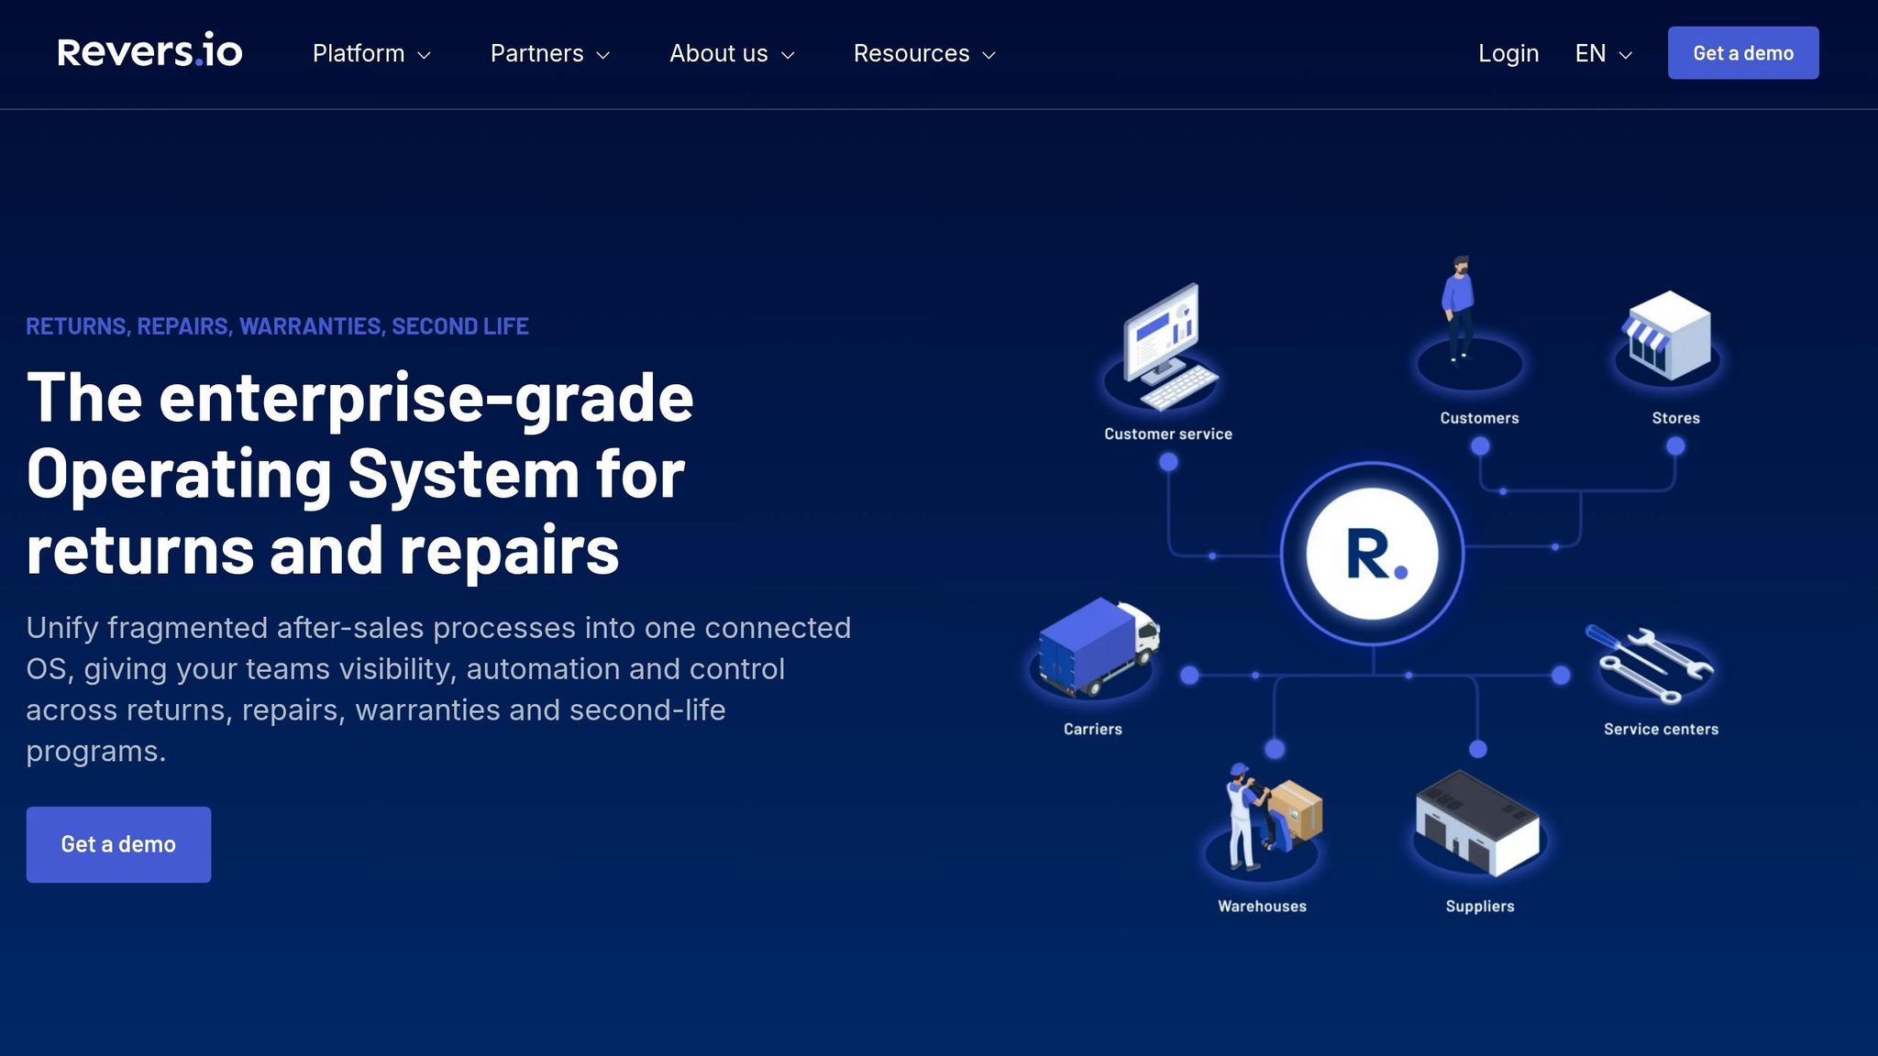
Task: Click the RETURNS, REPAIRS, WARRANTIES heading text
Action: [278, 325]
